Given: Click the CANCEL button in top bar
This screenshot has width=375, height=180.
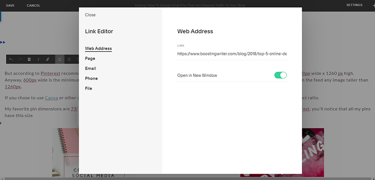Looking at the screenshot, I should pyautogui.click(x=33, y=6).
